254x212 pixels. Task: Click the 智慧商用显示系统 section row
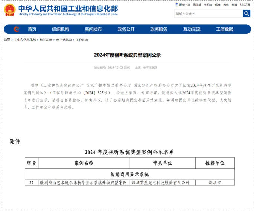(x=130, y=174)
